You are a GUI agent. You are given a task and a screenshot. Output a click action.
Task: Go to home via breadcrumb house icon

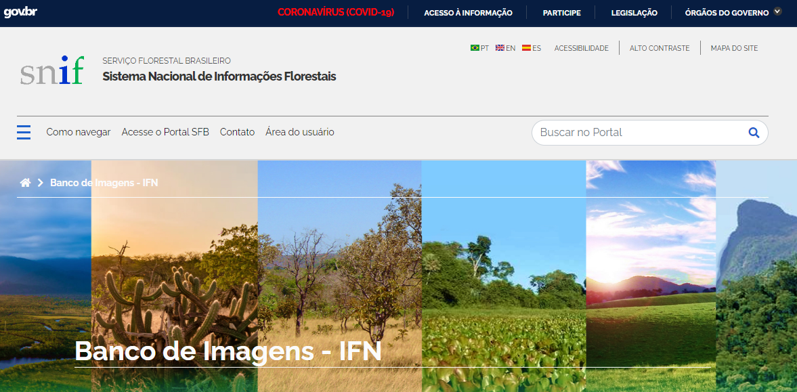[x=26, y=183]
